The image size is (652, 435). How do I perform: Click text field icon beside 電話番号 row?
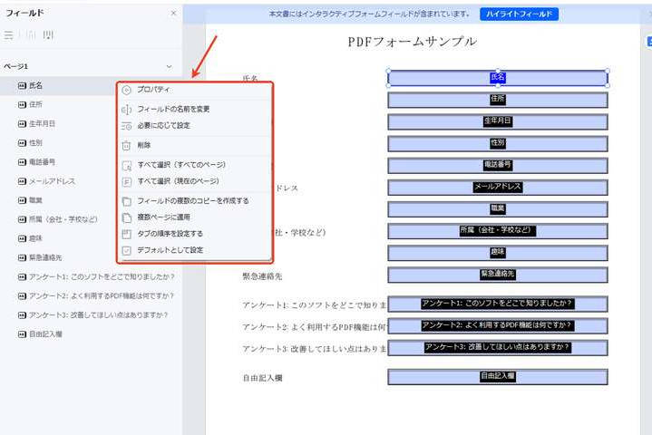coord(22,162)
